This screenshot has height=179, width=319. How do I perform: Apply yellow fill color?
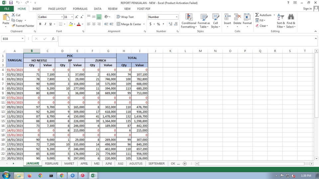tap(71, 24)
